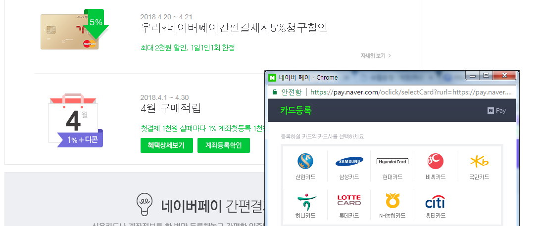Click the secure lock icon in address bar
Viewport: 540px width, 226px height.
(275, 92)
